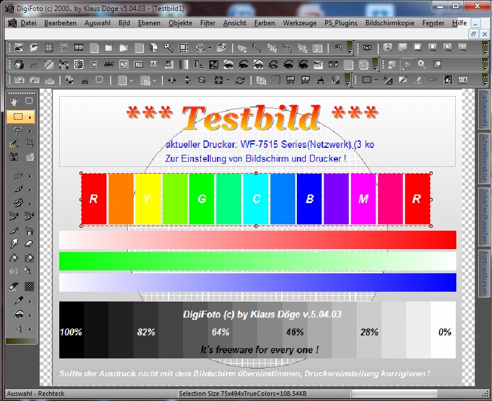This screenshot has width=492, height=401.
Task: Click the floppy disk save tool icon
Action: [x=14, y=156]
